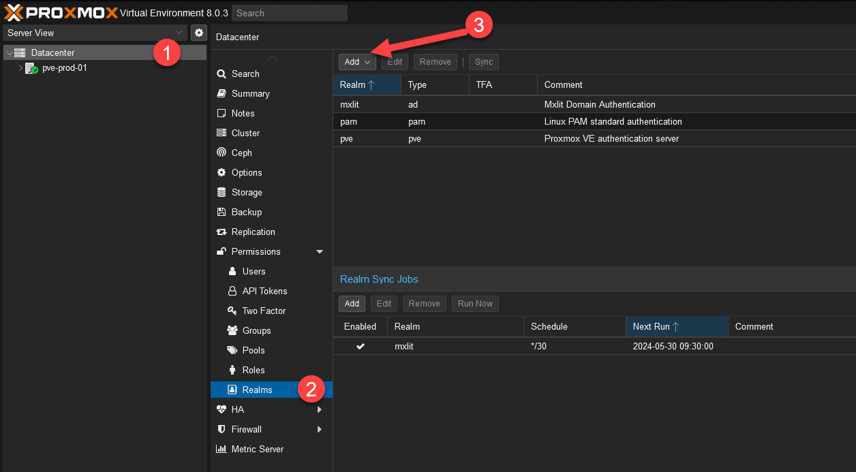Click the Ceph icon in sidebar

221,153
